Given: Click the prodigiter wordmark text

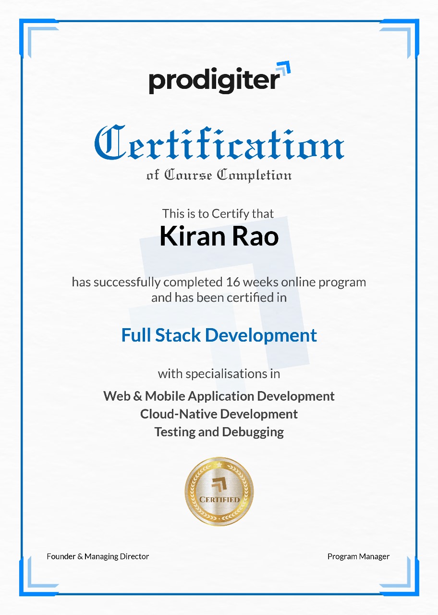Looking at the screenshot, I should click(214, 81).
